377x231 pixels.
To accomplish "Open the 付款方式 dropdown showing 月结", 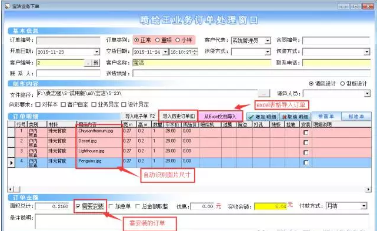I will point(364,206).
